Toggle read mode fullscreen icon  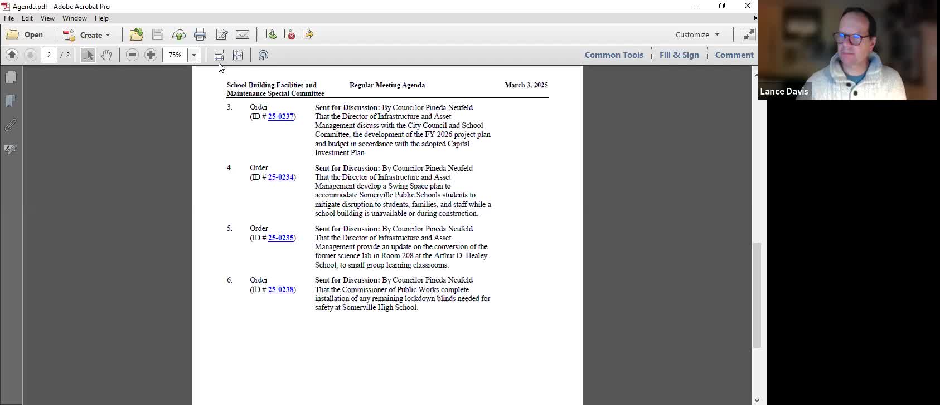749,34
